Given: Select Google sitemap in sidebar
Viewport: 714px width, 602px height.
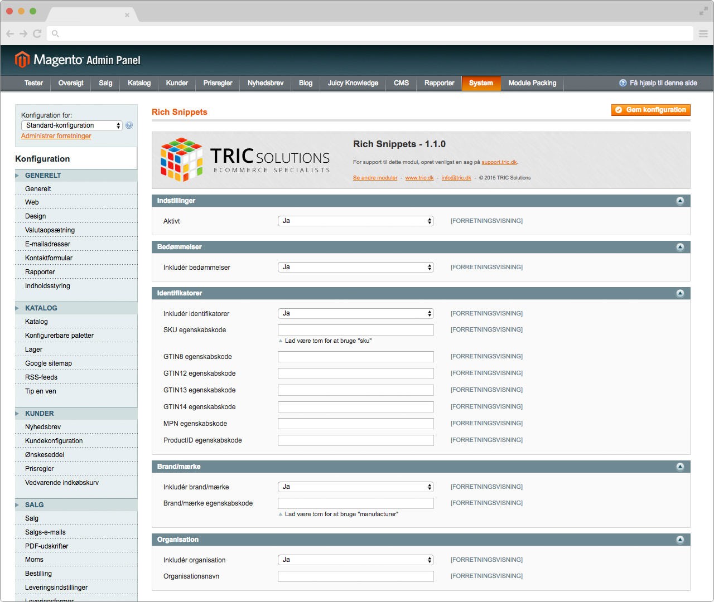Looking at the screenshot, I should click(49, 363).
